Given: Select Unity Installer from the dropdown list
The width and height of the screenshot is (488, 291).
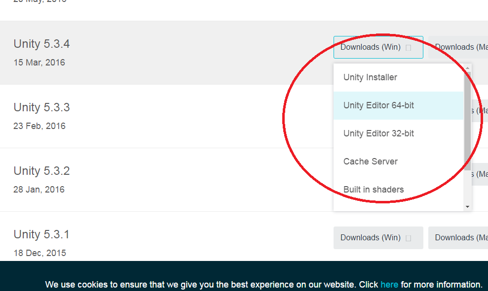Looking at the screenshot, I should click(398, 77).
